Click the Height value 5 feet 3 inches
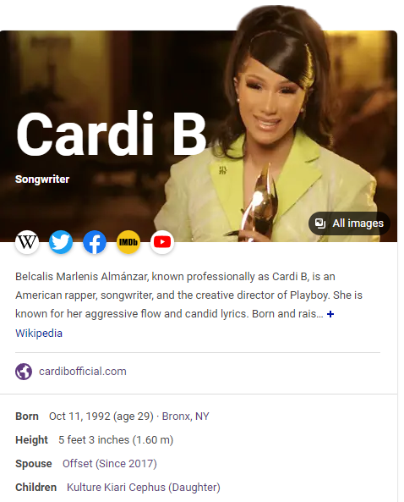The width and height of the screenshot is (404, 502). click(x=94, y=440)
